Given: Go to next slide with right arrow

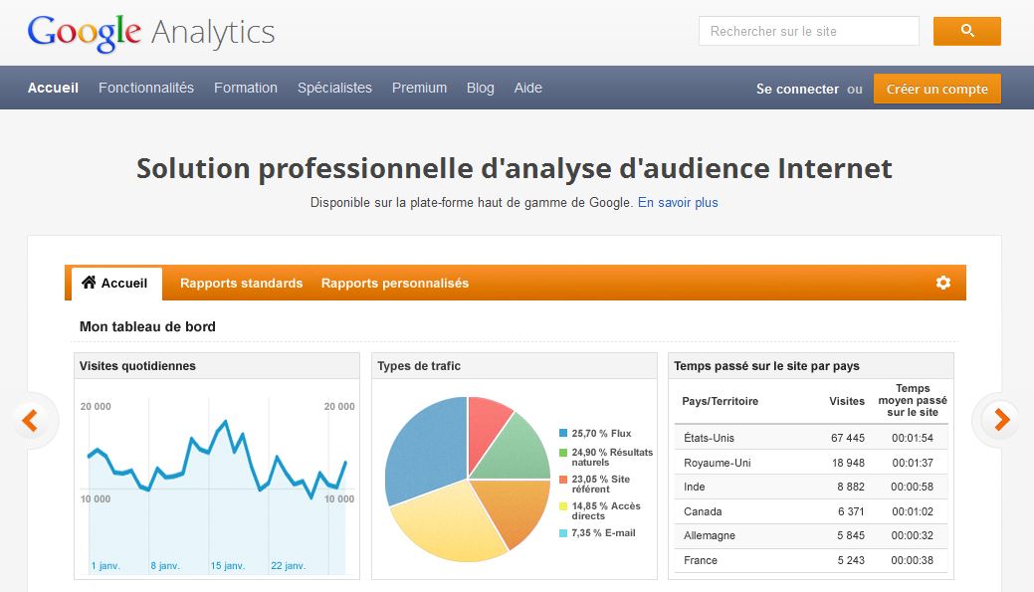Looking at the screenshot, I should point(1002,419).
